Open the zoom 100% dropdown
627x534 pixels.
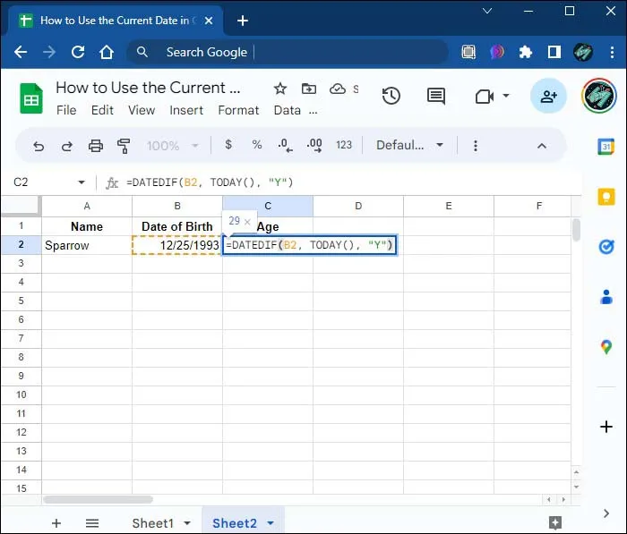pos(172,146)
